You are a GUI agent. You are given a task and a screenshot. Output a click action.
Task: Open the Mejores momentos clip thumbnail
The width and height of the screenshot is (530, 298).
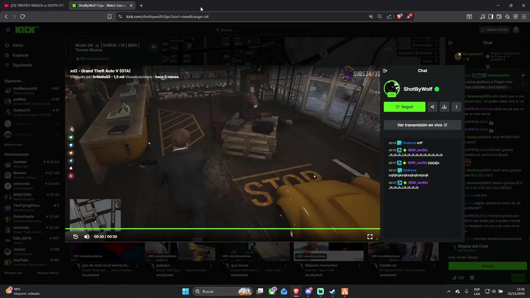[x=328, y=252]
